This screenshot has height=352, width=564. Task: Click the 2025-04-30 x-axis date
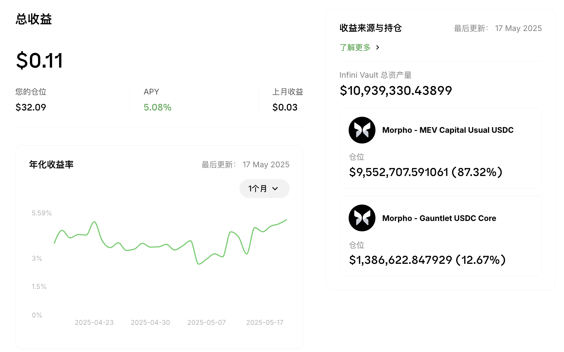[150, 322]
